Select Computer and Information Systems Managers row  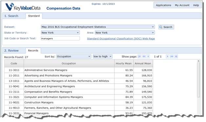pos(79,97)
